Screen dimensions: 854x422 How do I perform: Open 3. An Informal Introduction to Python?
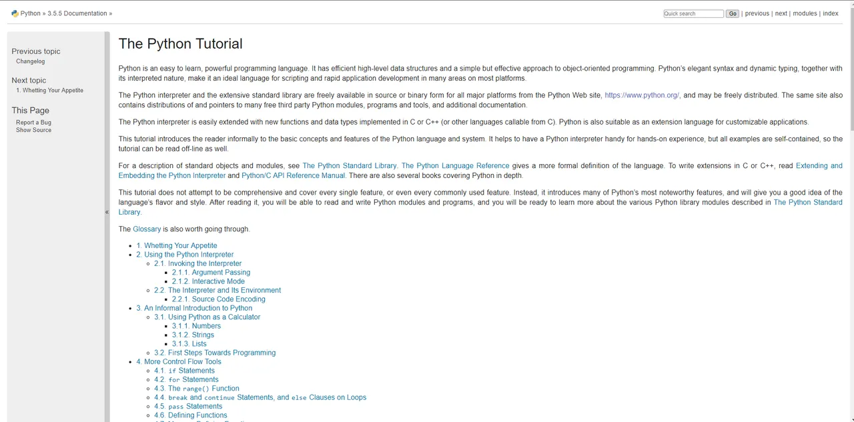click(194, 309)
